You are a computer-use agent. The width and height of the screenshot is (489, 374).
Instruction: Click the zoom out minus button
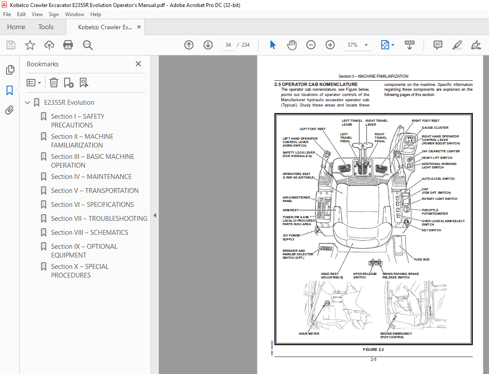pos(311,45)
